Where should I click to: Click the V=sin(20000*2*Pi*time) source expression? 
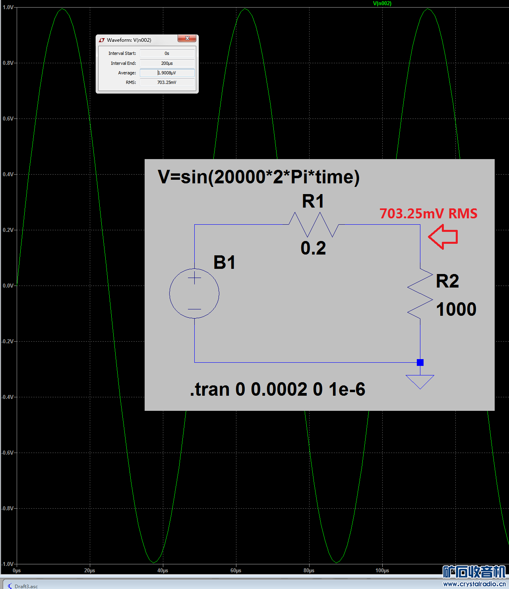pos(259,177)
